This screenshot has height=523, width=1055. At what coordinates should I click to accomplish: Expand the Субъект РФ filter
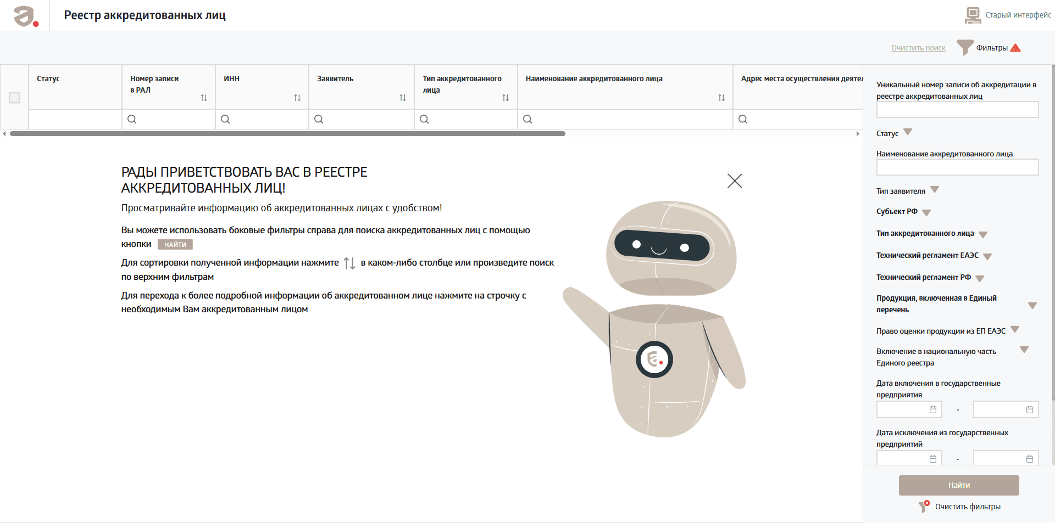[x=926, y=212]
